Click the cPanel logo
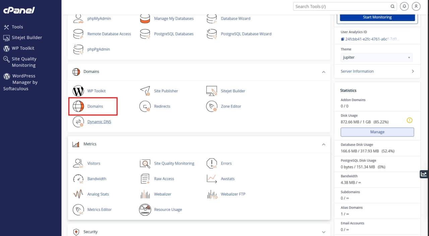This screenshot has height=236, width=429. tap(19, 10)
